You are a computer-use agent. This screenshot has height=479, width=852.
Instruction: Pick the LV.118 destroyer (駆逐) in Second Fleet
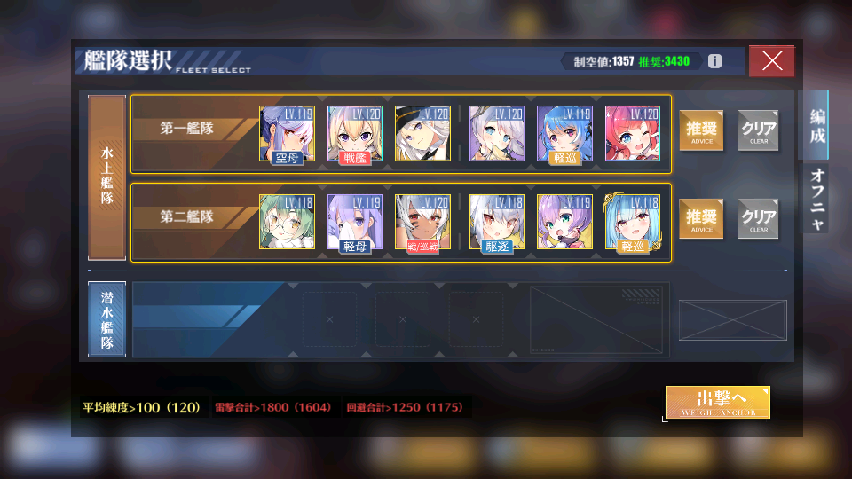pyautogui.click(x=497, y=222)
